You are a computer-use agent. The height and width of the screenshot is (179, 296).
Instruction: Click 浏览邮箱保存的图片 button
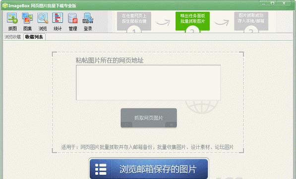[149, 169]
